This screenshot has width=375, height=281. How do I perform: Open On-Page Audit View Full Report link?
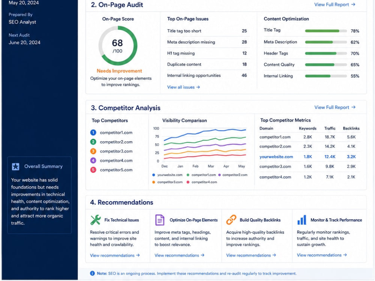334,4
